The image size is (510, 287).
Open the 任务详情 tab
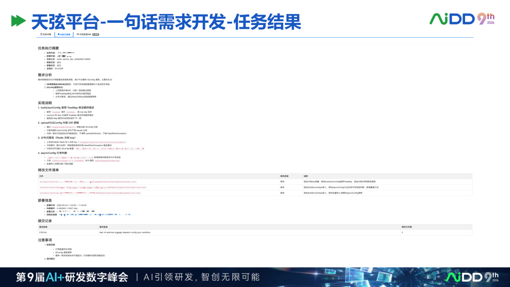tap(45, 34)
